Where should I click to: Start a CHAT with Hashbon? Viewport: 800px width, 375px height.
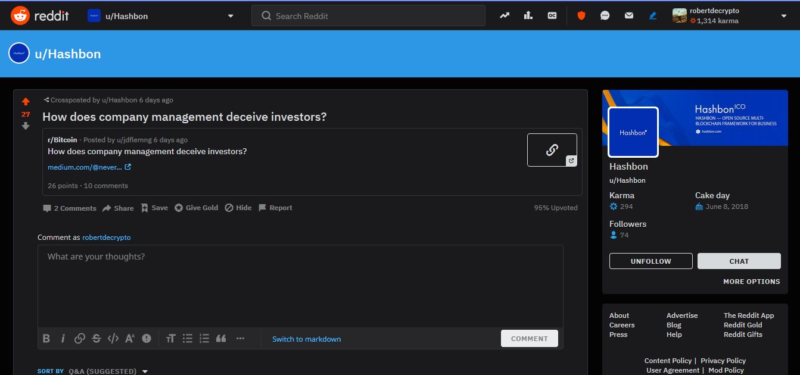click(739, 261)
